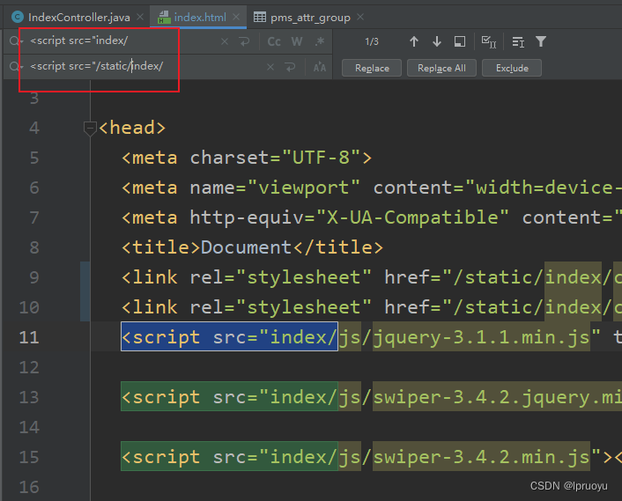Click the title Document line
The height and width of the screenshot is (501, 622).
(x=252, y=247)
